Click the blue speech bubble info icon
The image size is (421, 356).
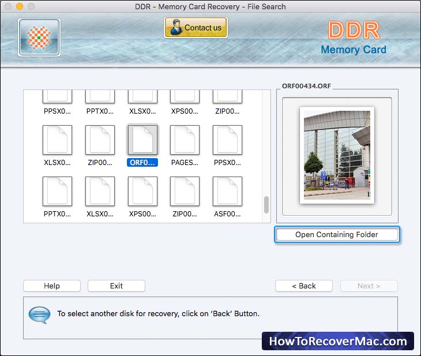click(x=39, y=315)
